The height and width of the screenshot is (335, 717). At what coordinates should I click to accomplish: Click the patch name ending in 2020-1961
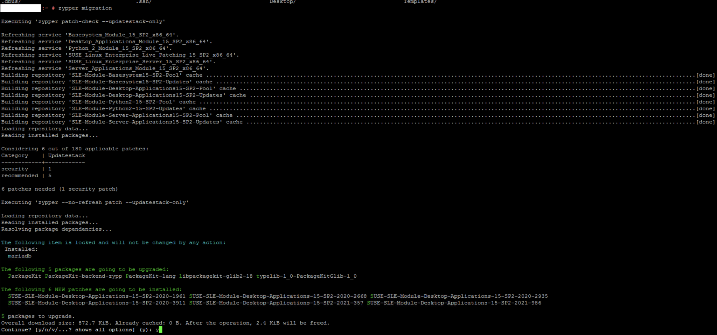(97, 296)
